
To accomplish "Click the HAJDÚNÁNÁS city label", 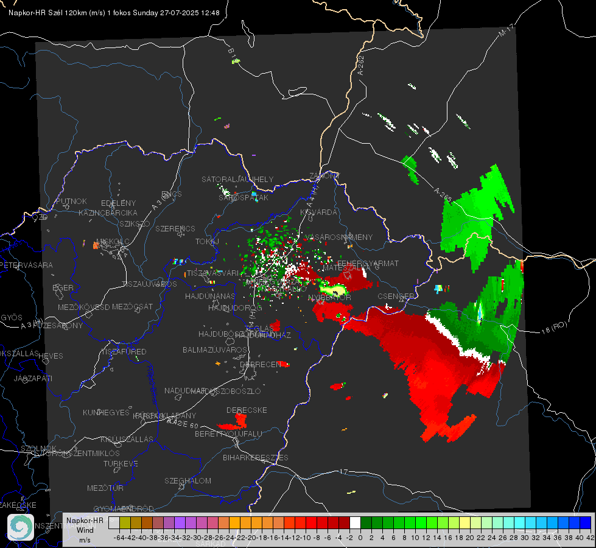I will click(210, 296).
